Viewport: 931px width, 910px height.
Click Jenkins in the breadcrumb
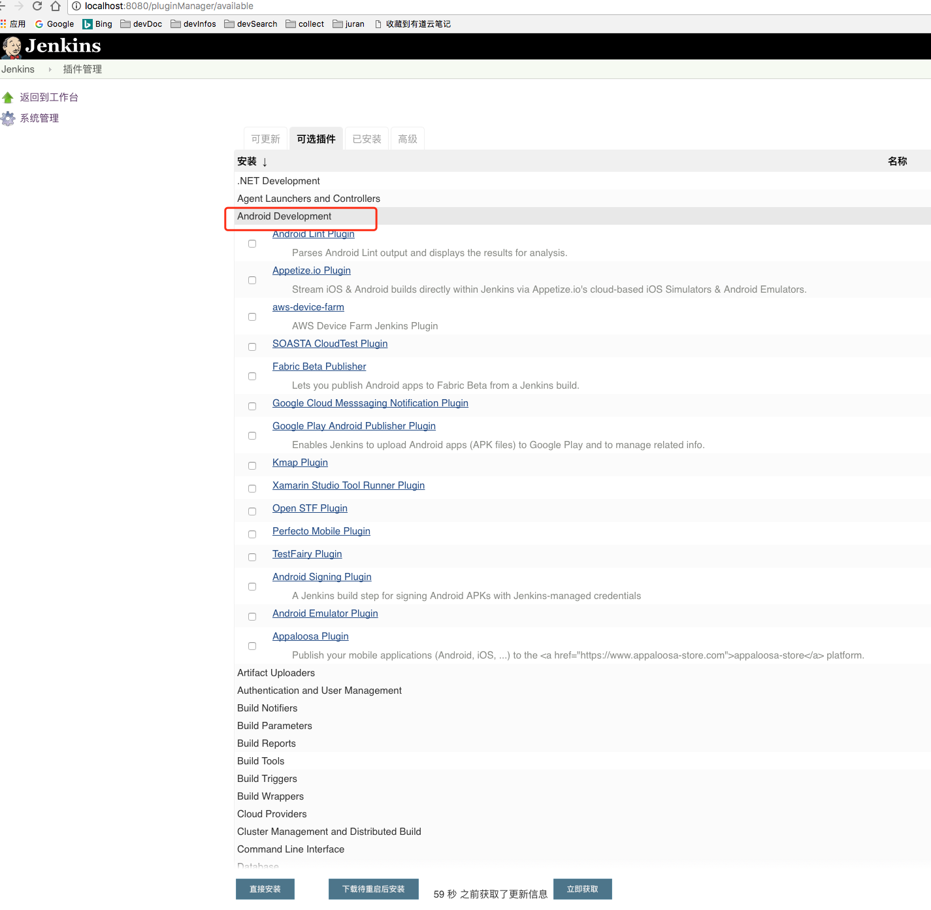[18, 69]
